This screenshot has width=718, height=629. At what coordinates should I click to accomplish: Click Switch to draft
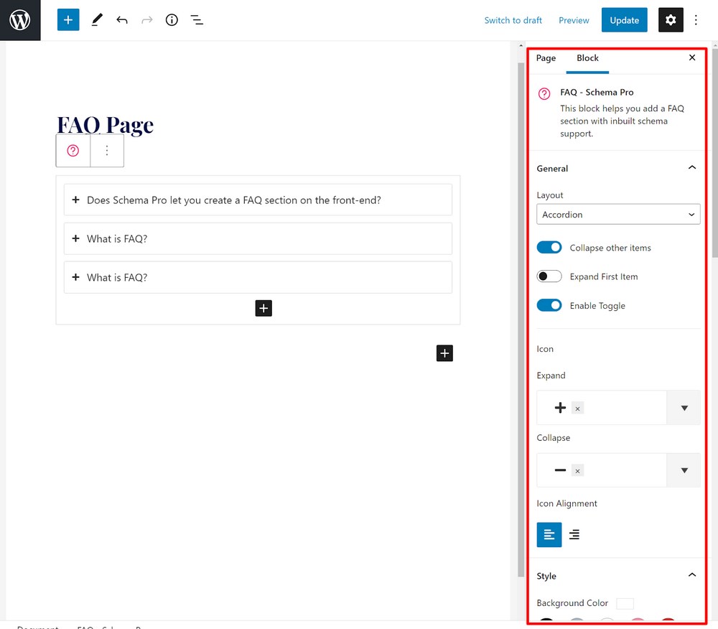tap(513, 20)
